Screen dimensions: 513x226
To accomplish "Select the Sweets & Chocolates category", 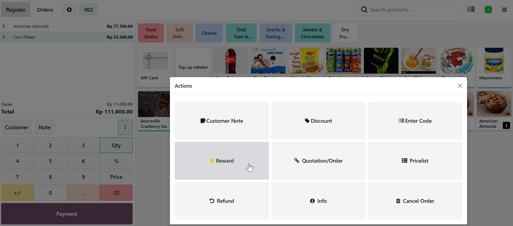I will [313, 33].
